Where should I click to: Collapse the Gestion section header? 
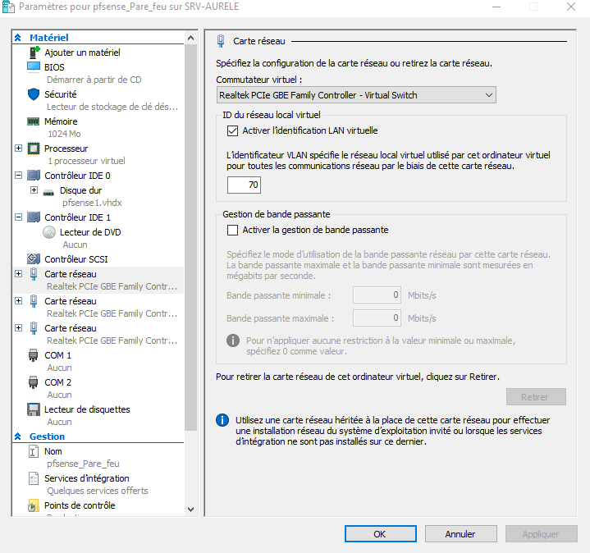18,436
